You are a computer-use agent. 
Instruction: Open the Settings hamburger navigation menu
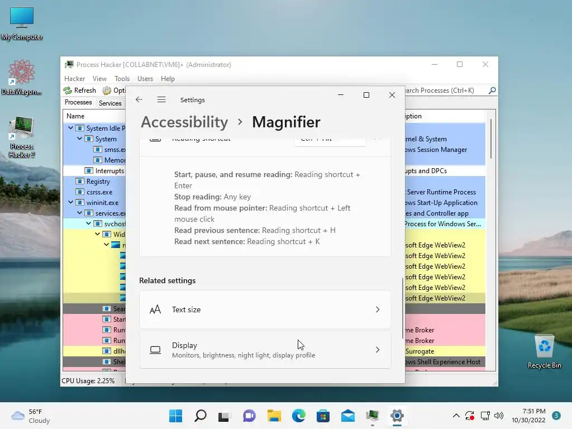161,99
